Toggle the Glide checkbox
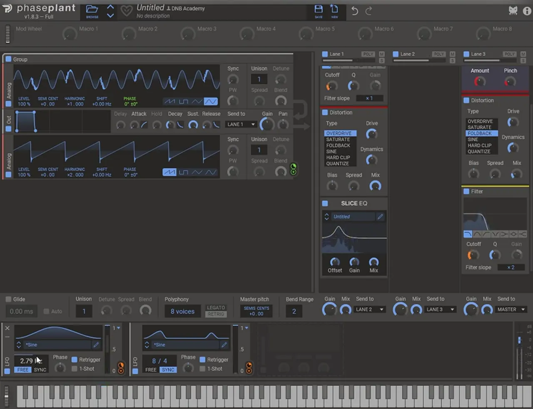Screen dimensions: 533x409 [8, 299]
